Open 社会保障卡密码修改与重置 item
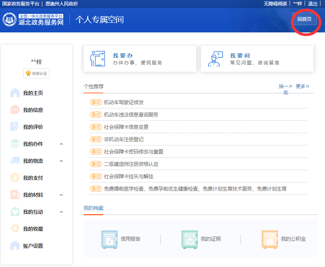 click(133, 152)
